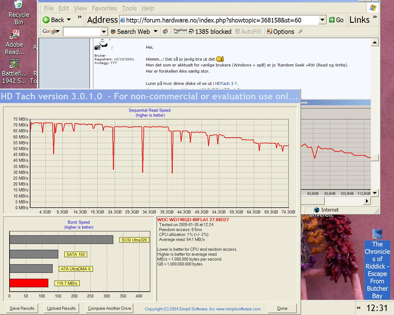
Task: Click the 119.7 MB/s label
Action: pos(67,283)
